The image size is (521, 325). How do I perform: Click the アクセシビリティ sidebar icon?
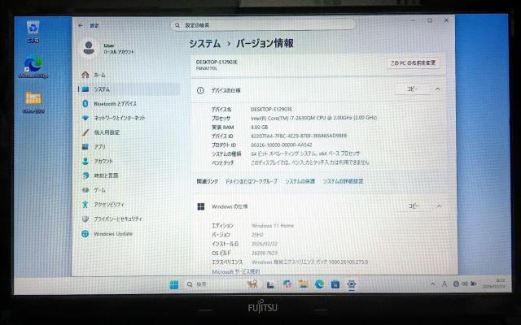[x=85, y=205]
